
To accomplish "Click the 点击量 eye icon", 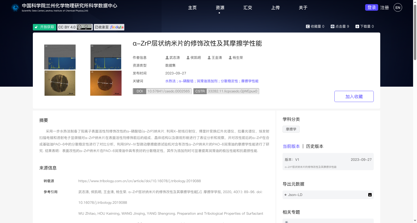I will 333,27.
